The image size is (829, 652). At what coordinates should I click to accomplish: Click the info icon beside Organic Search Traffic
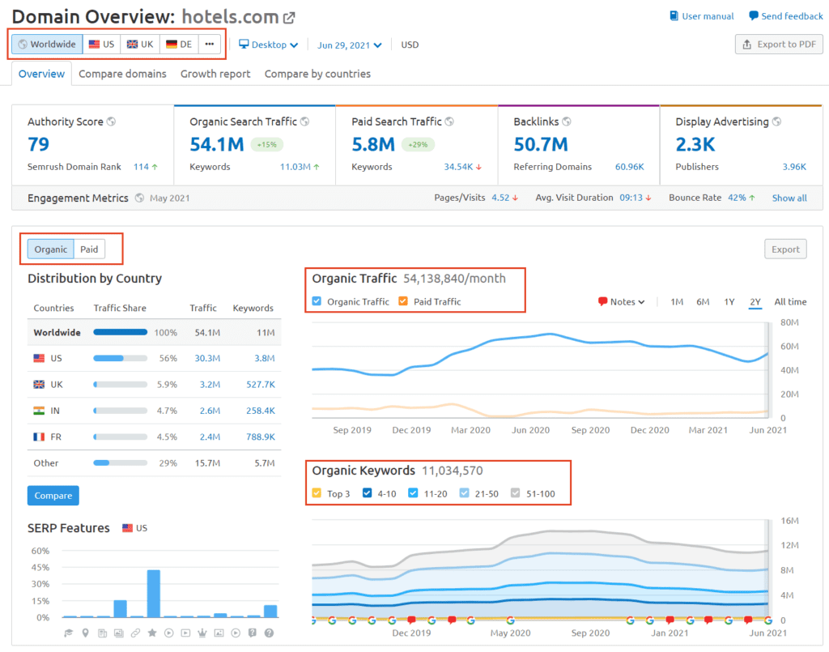pyautogui.click(x=305, y=121)
